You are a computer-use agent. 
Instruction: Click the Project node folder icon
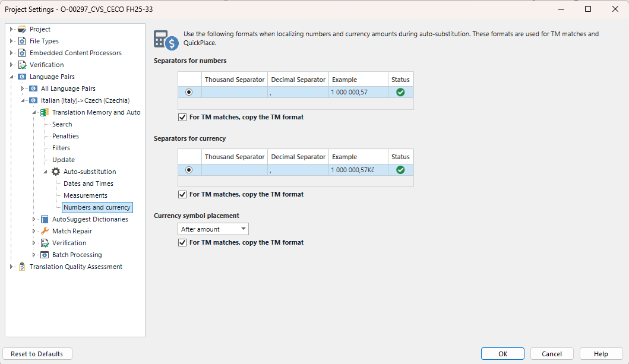click(22, 29)
